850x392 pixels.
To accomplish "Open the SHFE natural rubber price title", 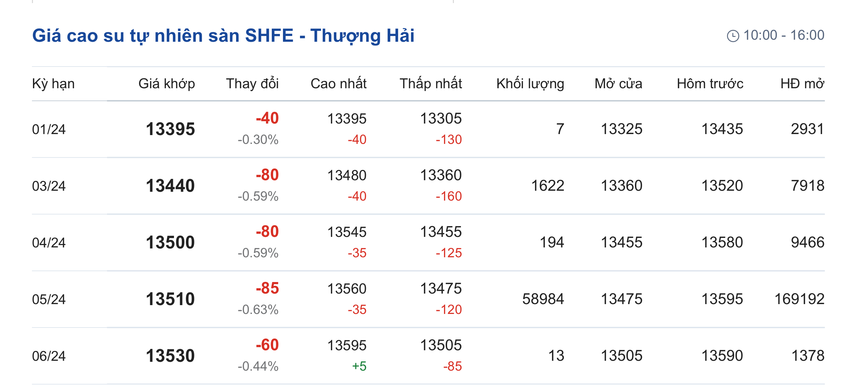I will click(x=223, y=36).
